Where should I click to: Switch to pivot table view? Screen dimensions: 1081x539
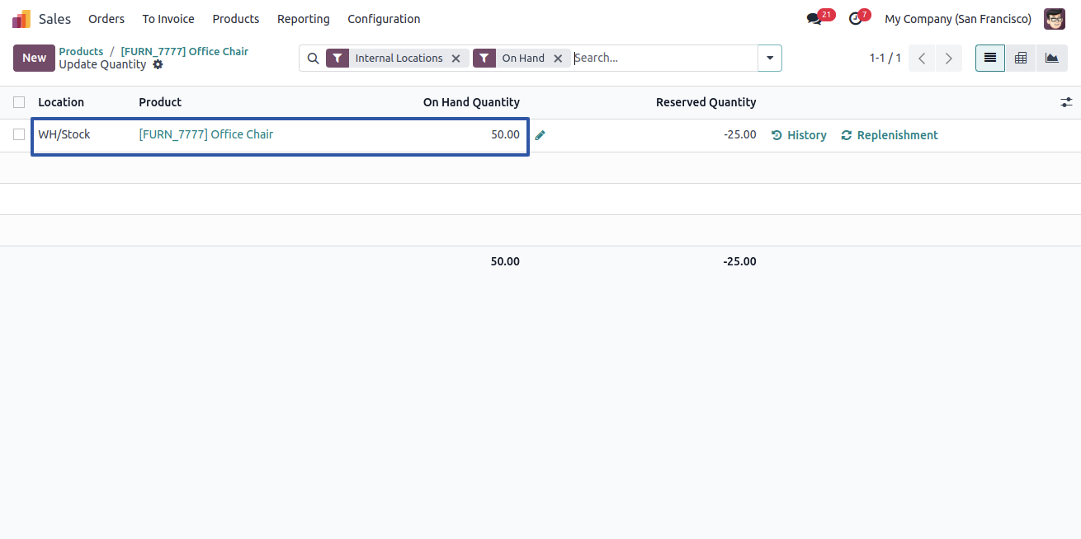(x=1021, y=58)
